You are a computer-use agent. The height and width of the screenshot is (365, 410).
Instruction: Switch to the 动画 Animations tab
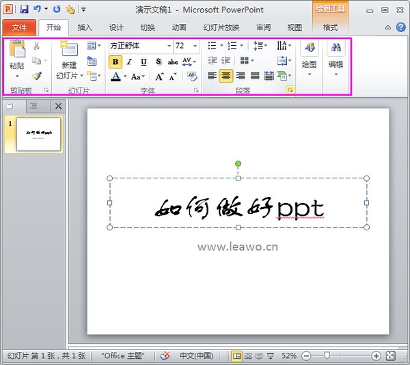(179, 27)
